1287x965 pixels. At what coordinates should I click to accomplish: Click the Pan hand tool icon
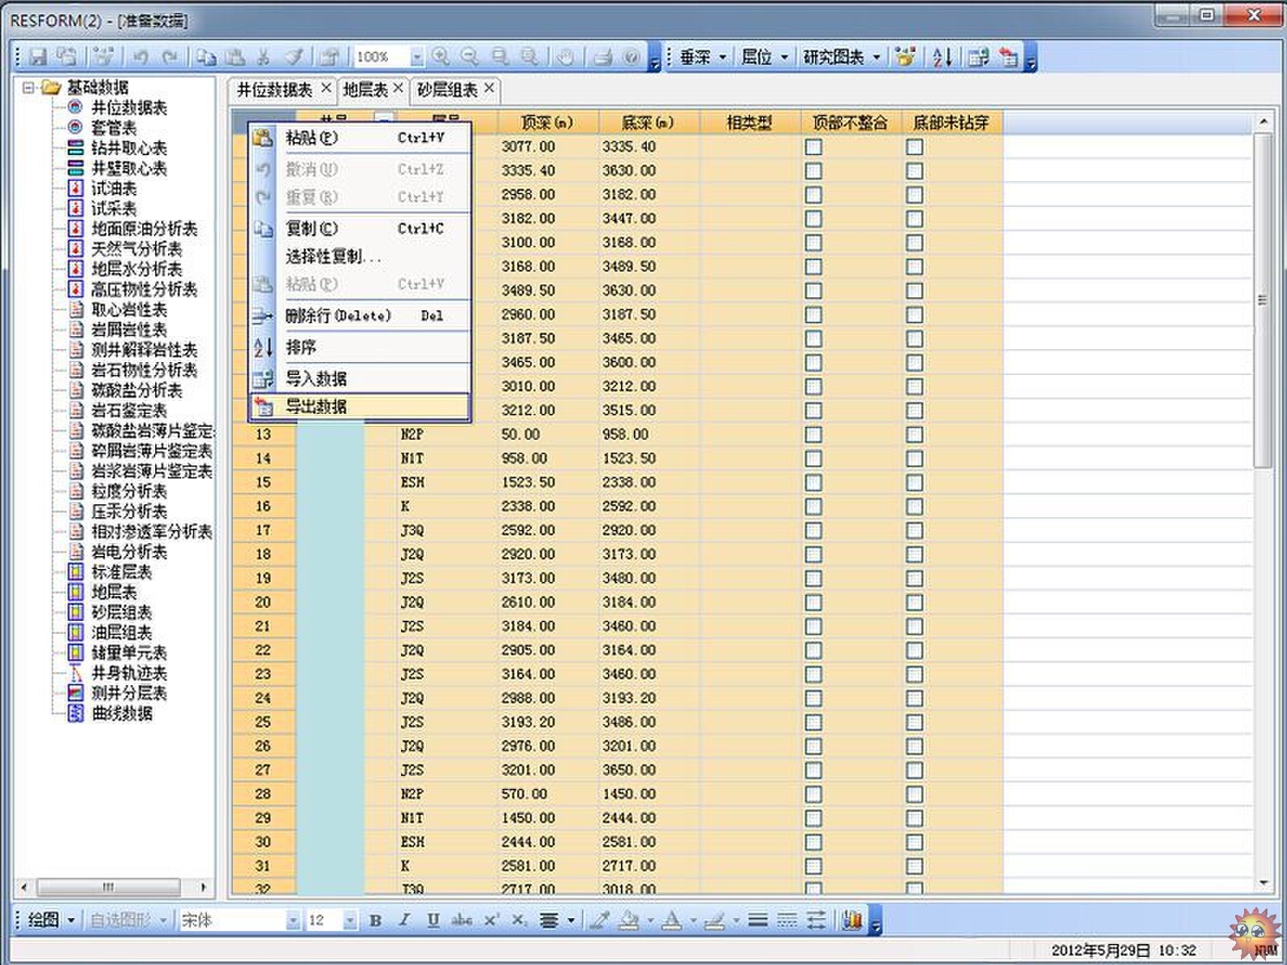565,57
